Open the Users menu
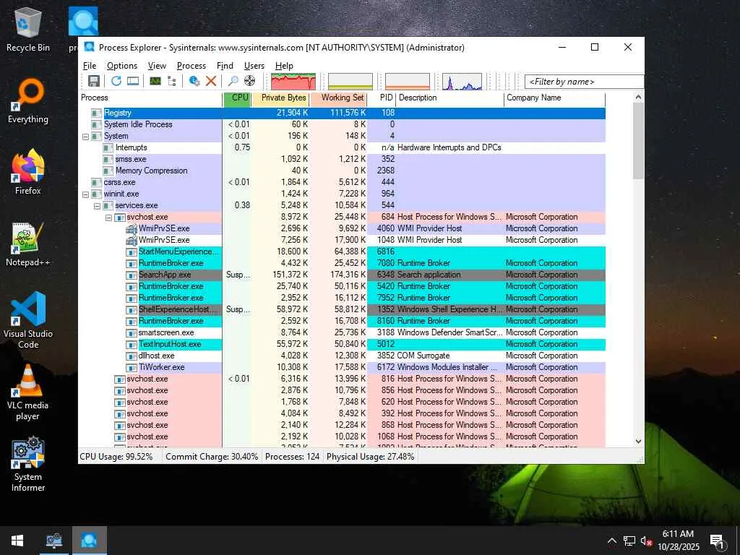 click(x=254, y=66)
